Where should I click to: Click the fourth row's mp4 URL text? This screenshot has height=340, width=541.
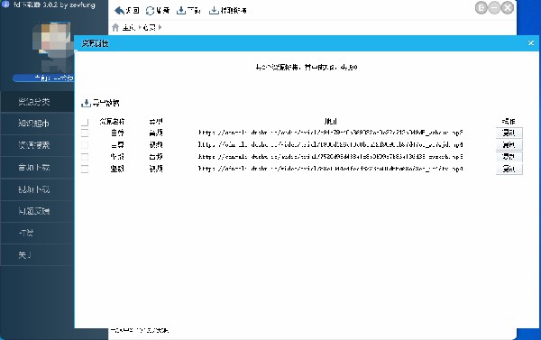click(330, 169)
